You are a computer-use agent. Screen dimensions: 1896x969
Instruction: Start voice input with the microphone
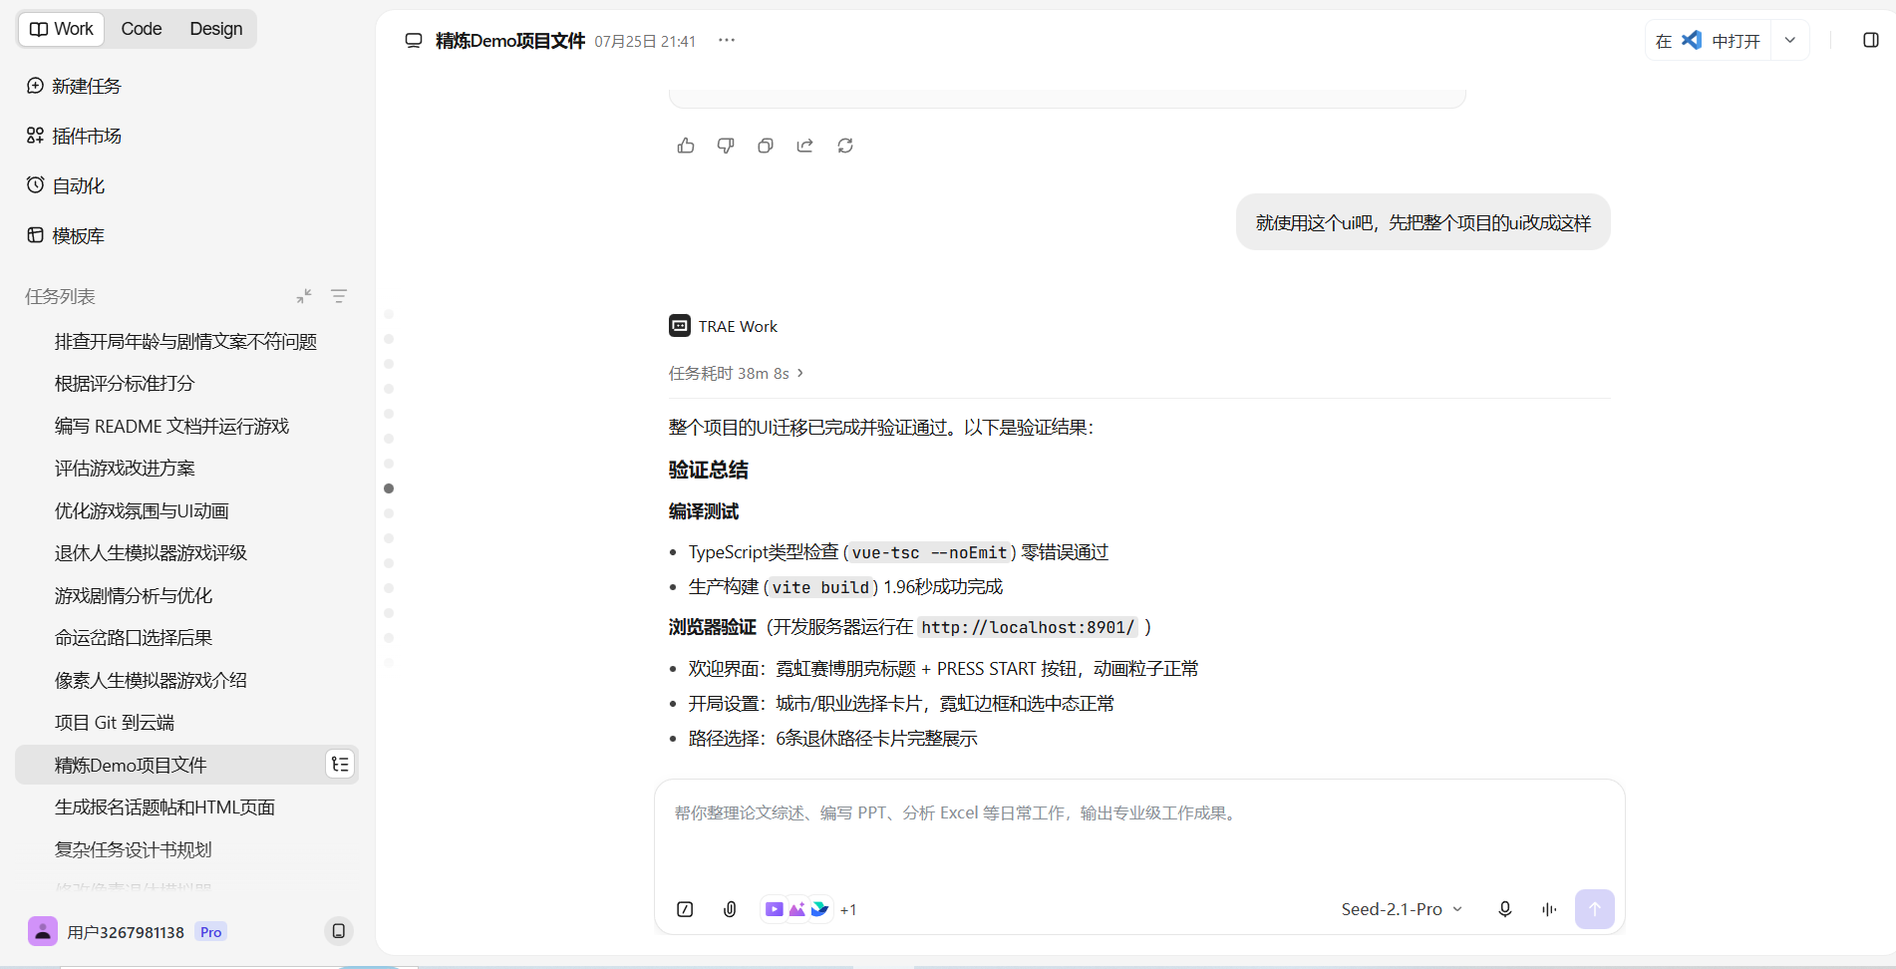[x=1505, y=909]
